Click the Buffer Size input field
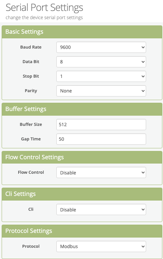 pos(101,125)
